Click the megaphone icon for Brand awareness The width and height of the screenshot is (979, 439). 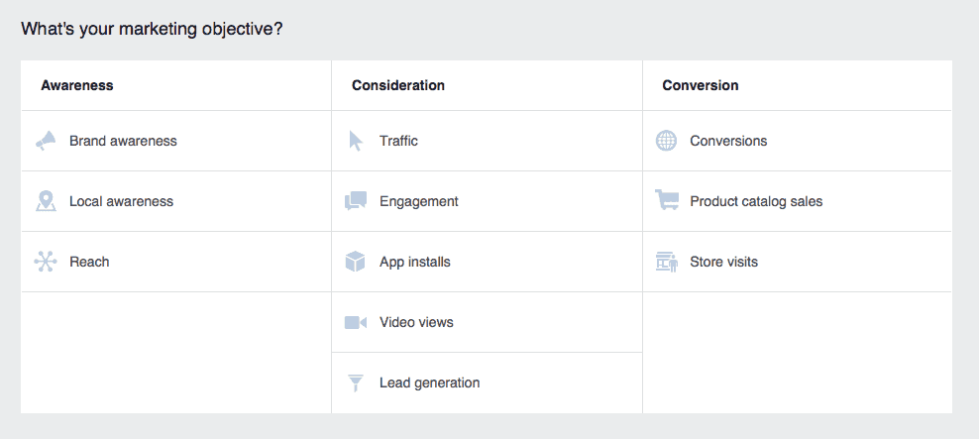click(46, 141)
